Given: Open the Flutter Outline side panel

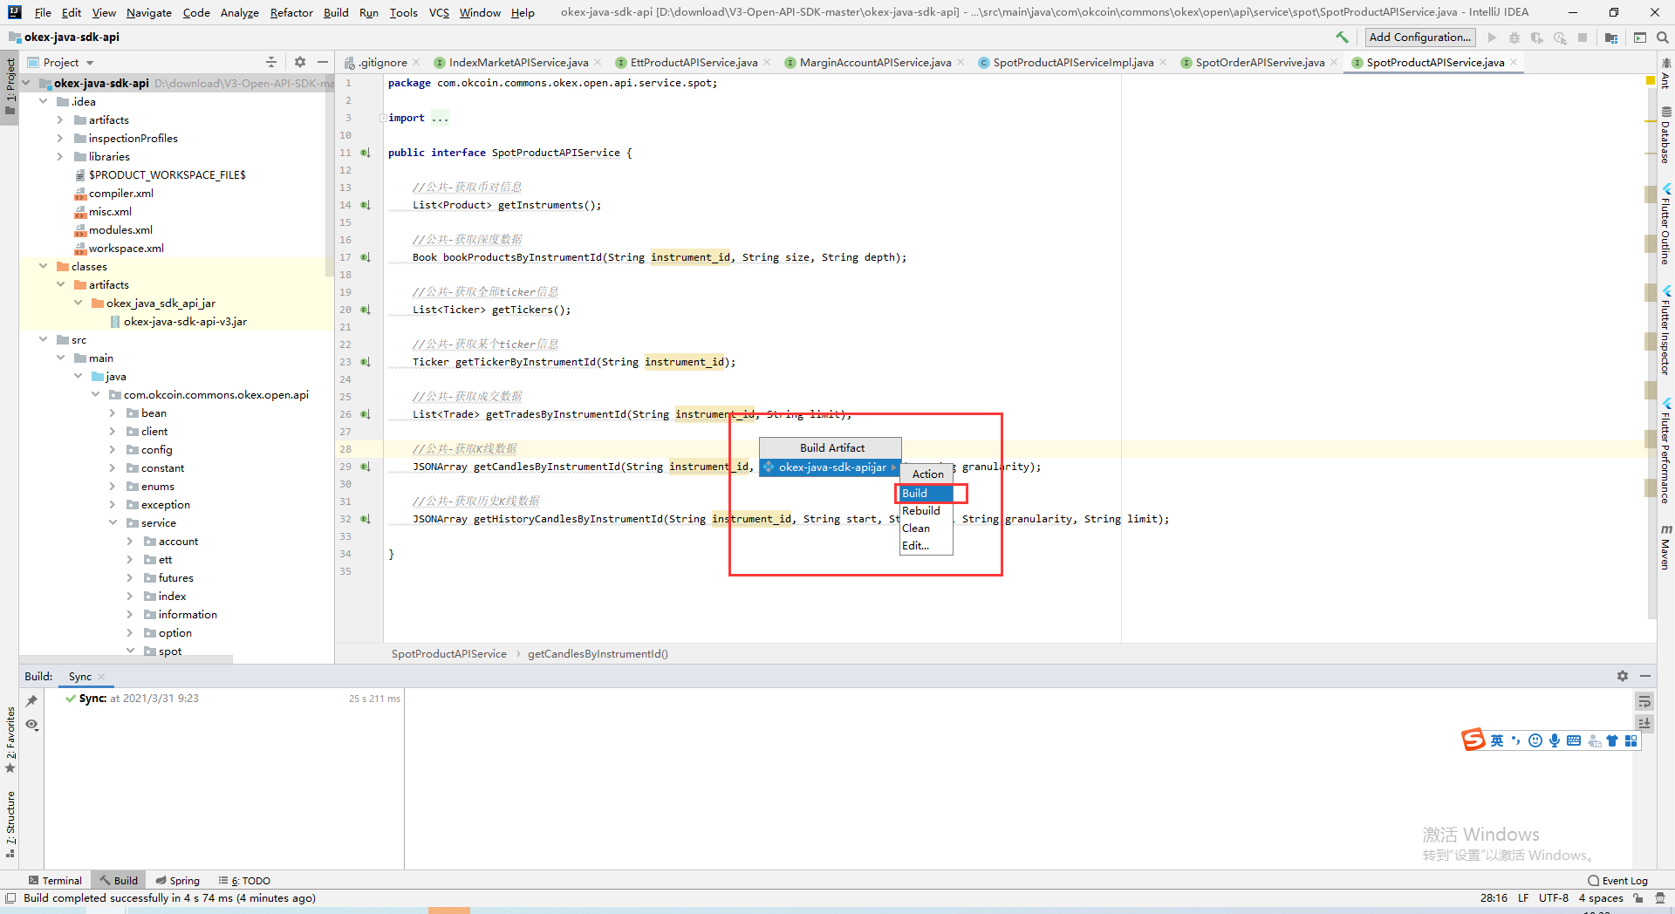Looking at the screenshot, I should click(x=1665, y=224).
